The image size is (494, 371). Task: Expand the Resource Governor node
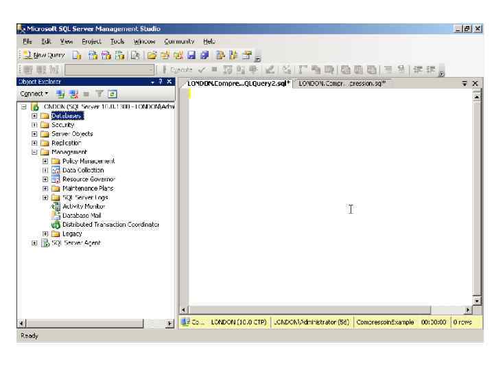coord(45,179)
